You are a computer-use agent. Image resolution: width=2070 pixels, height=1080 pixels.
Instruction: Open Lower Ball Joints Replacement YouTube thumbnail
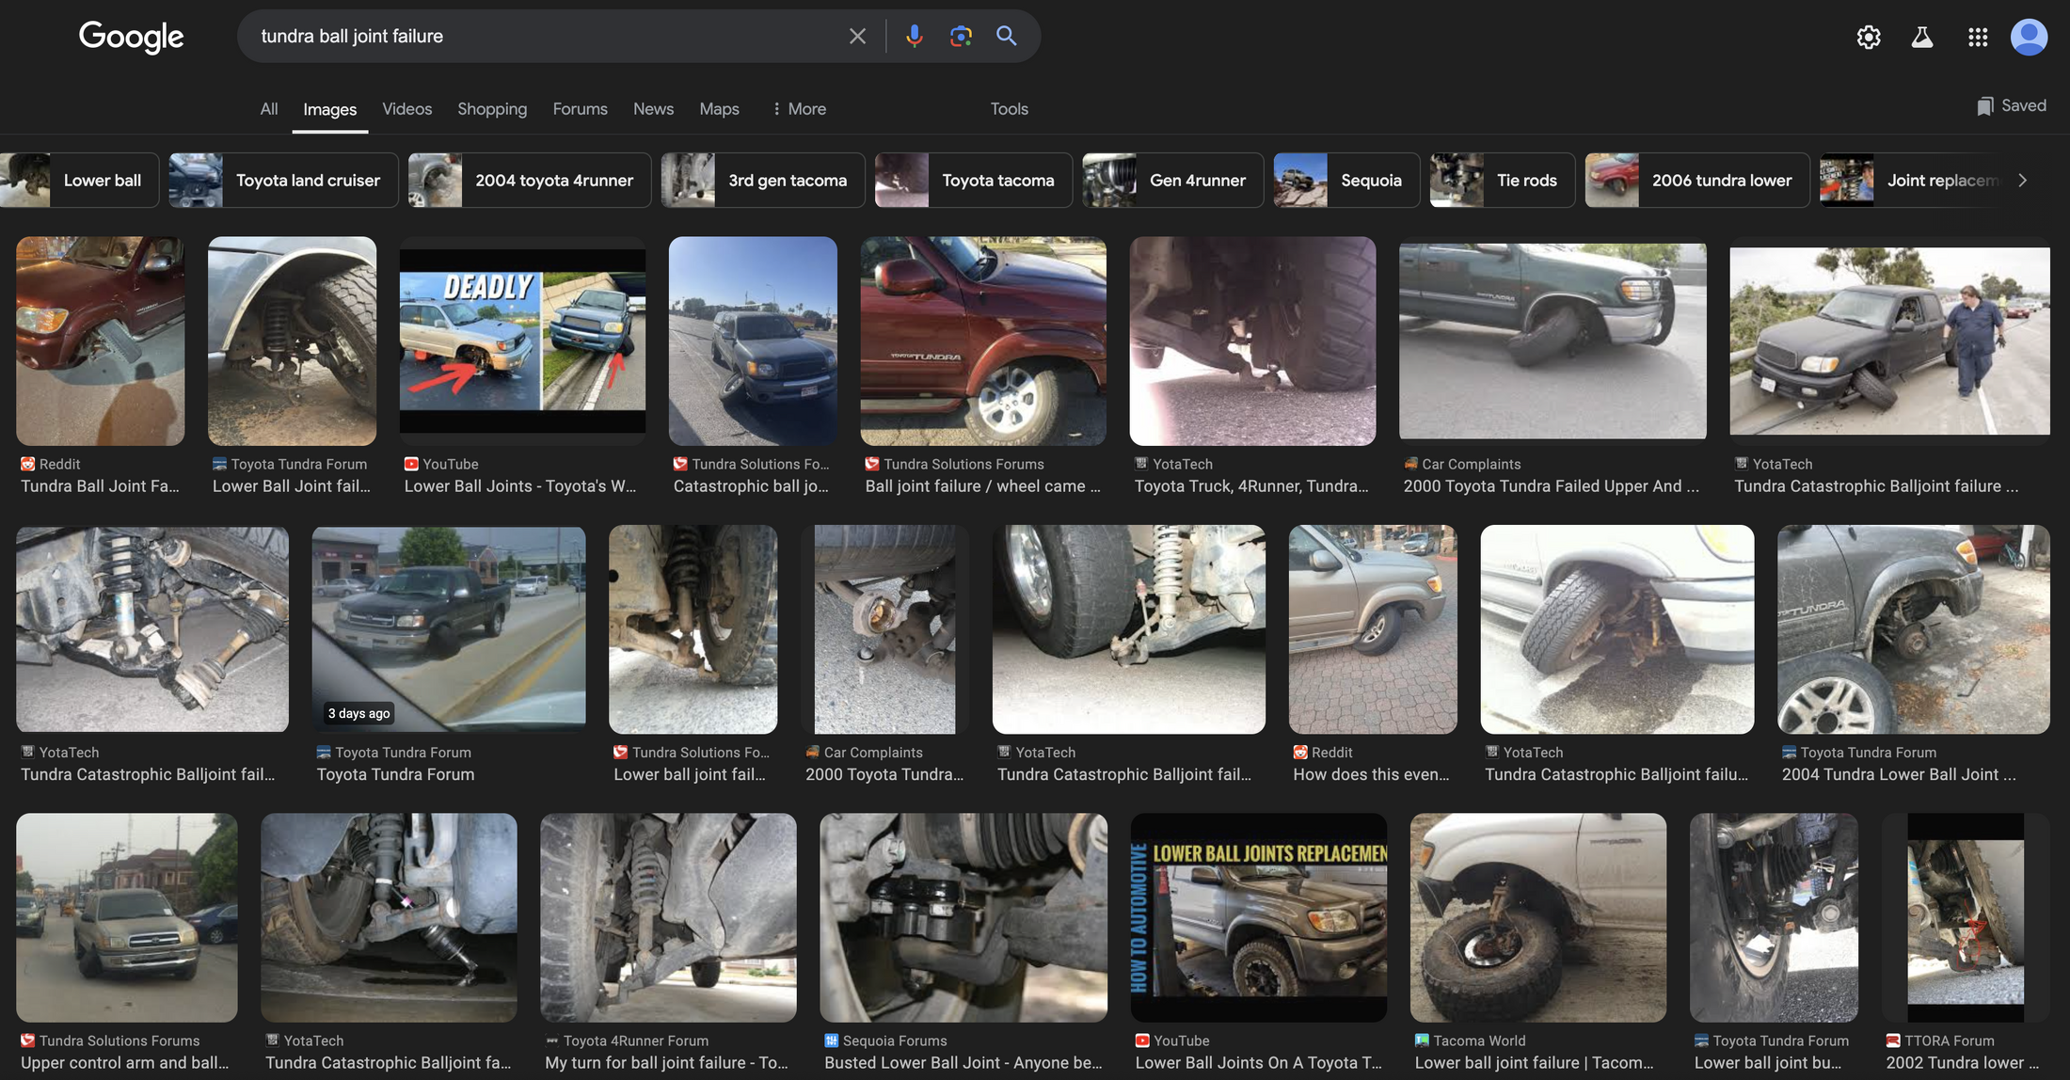1259,917
